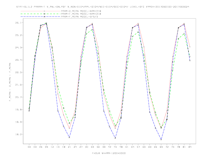Click x-axis tick label 39
Viewport: 207px width, 160px height.
click(x=104, y=147)
